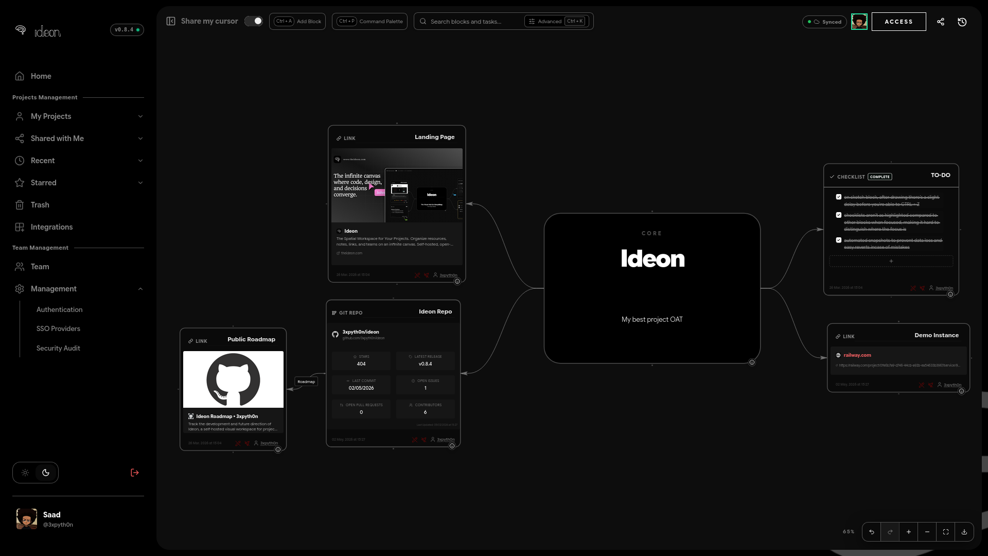This screenshot has width=988, height=556.
Task: Open SSO Providers settings
Action: pyautogui.click(x=58, y=328)
